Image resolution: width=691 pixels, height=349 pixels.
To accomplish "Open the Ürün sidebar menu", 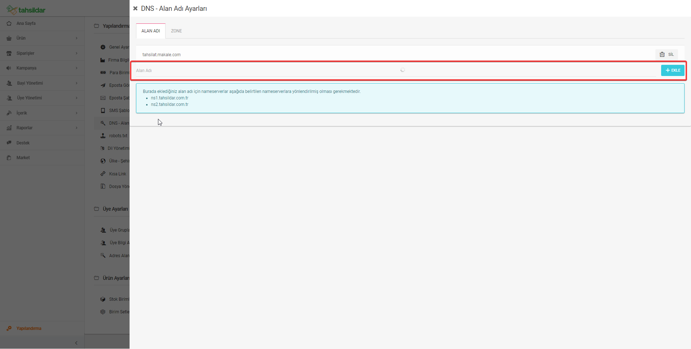I will pyautogui.click(x=42, y=38).
